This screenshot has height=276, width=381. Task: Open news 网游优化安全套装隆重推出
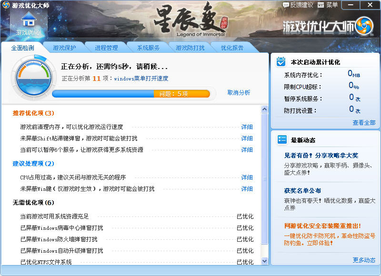pyautogui.click(x=323, y=226)
